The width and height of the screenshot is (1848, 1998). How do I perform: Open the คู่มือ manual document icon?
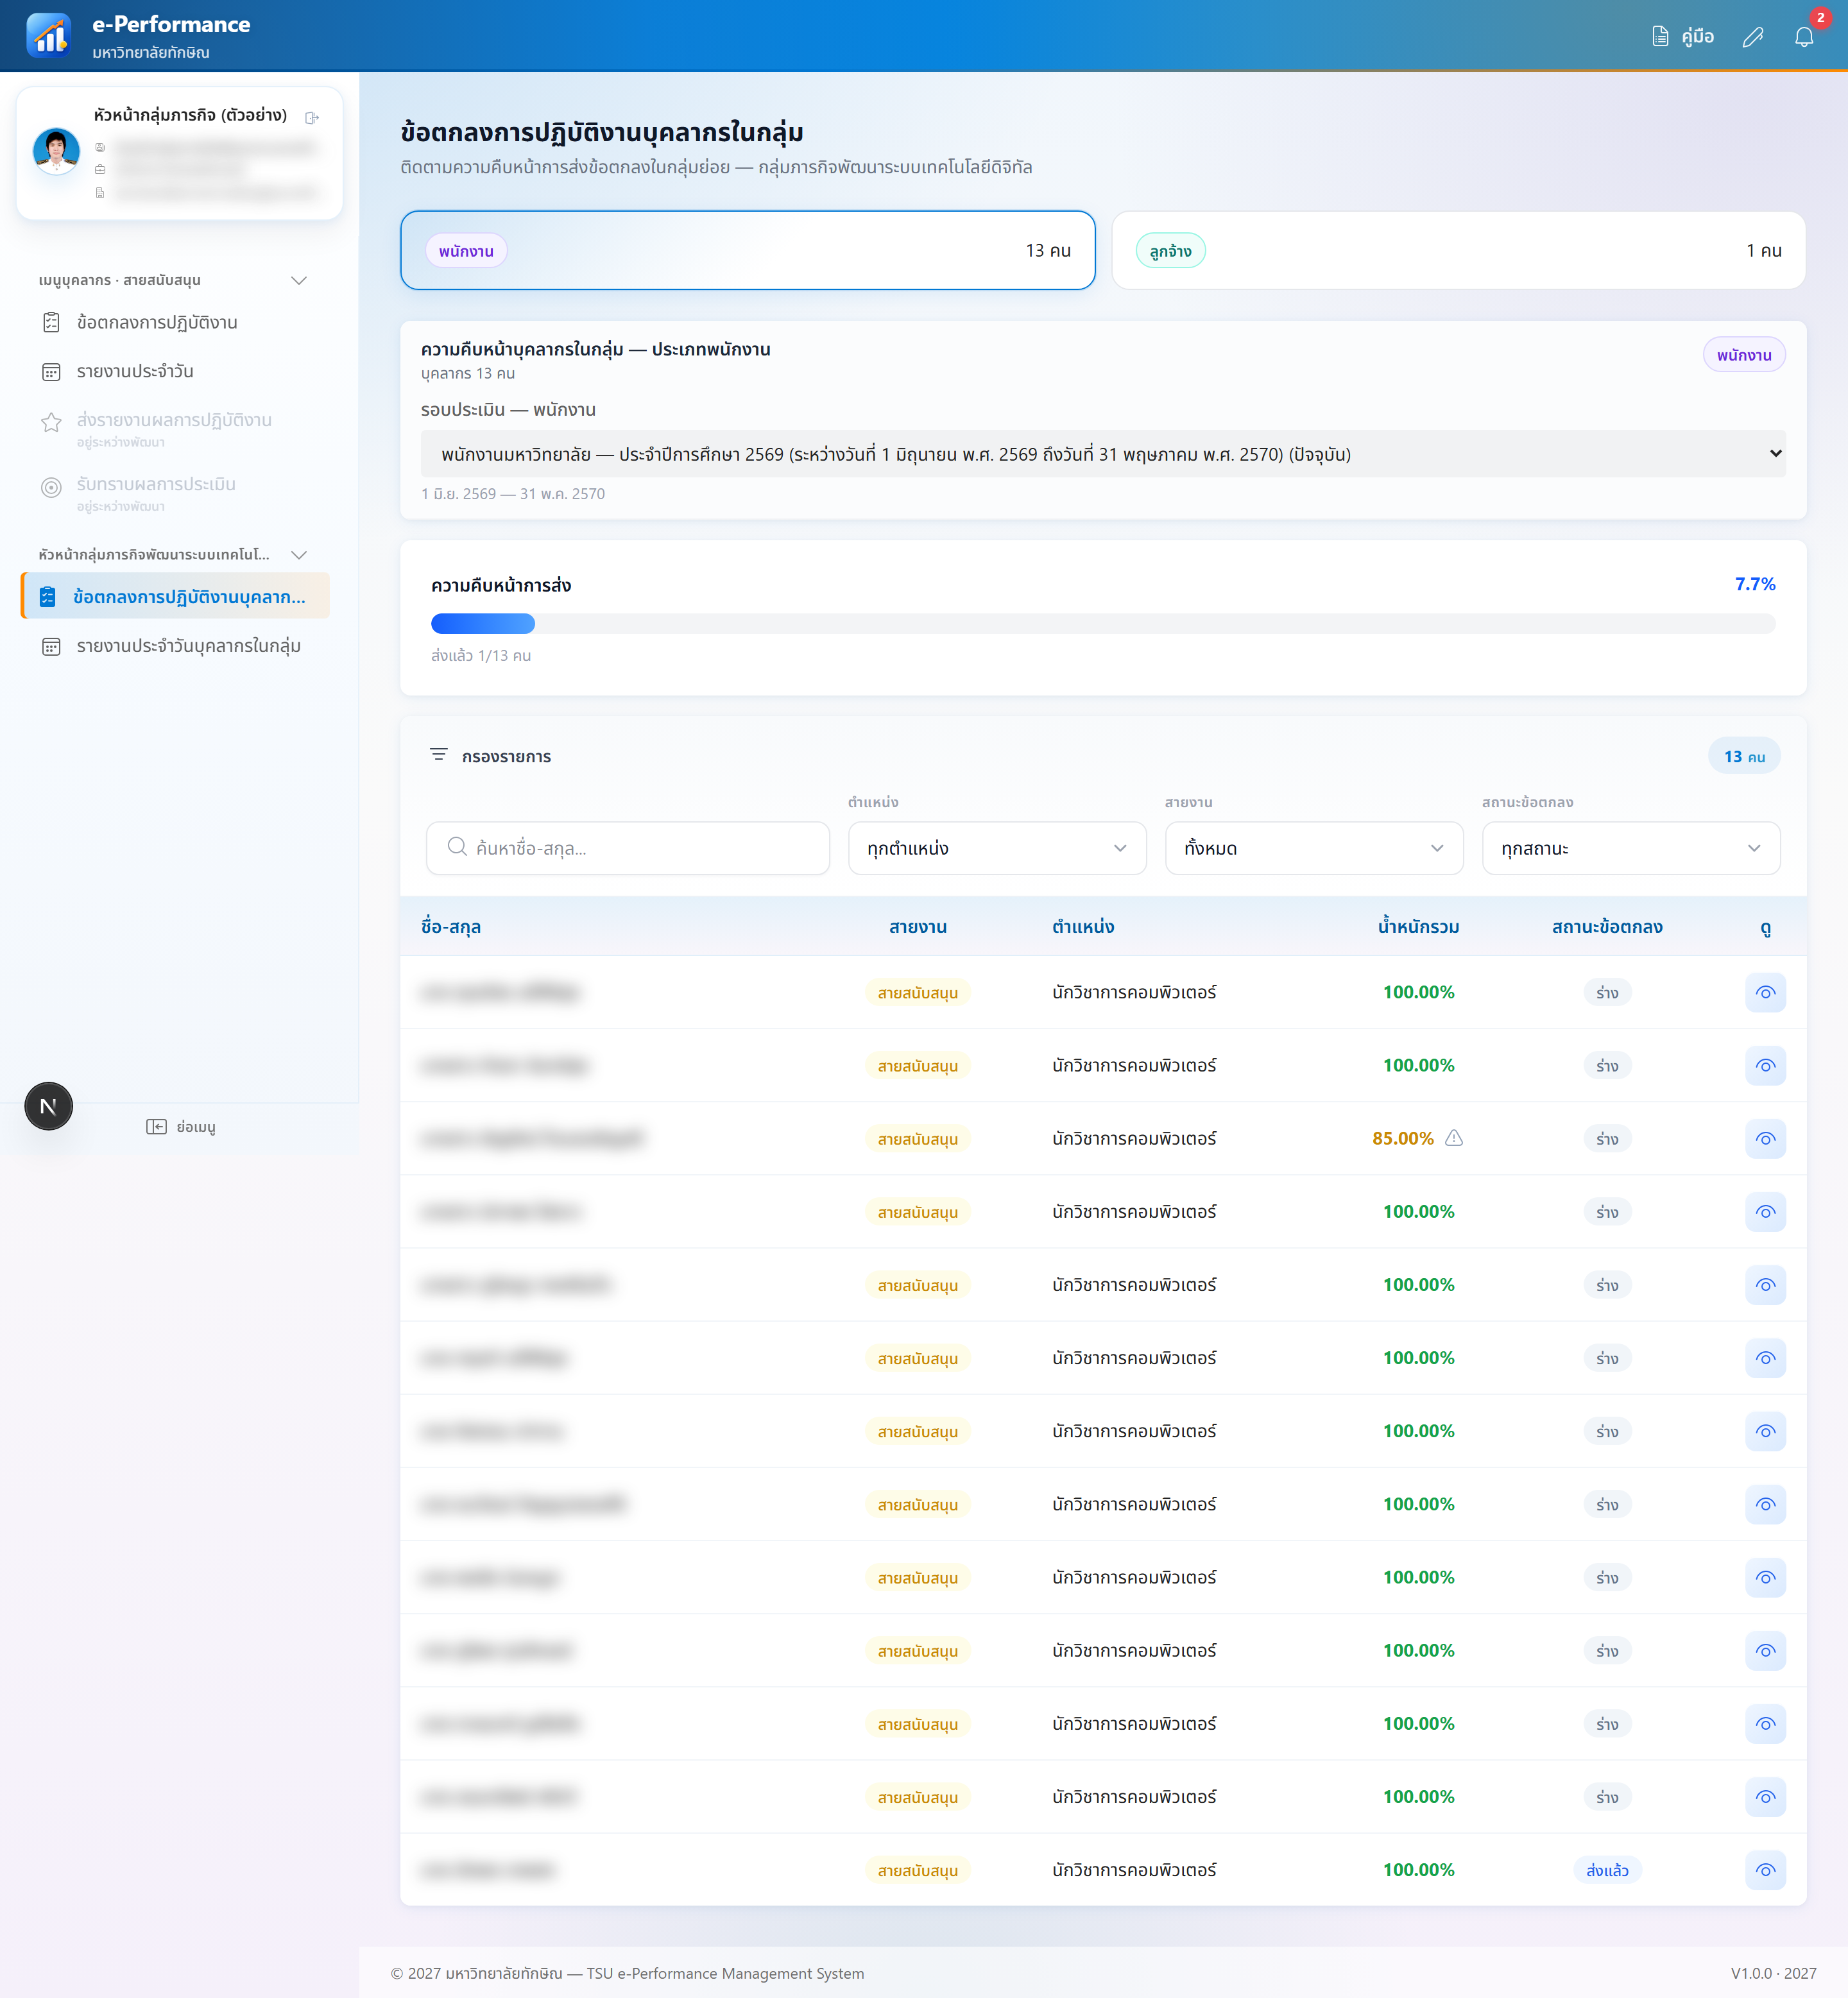pos(1660,37)
